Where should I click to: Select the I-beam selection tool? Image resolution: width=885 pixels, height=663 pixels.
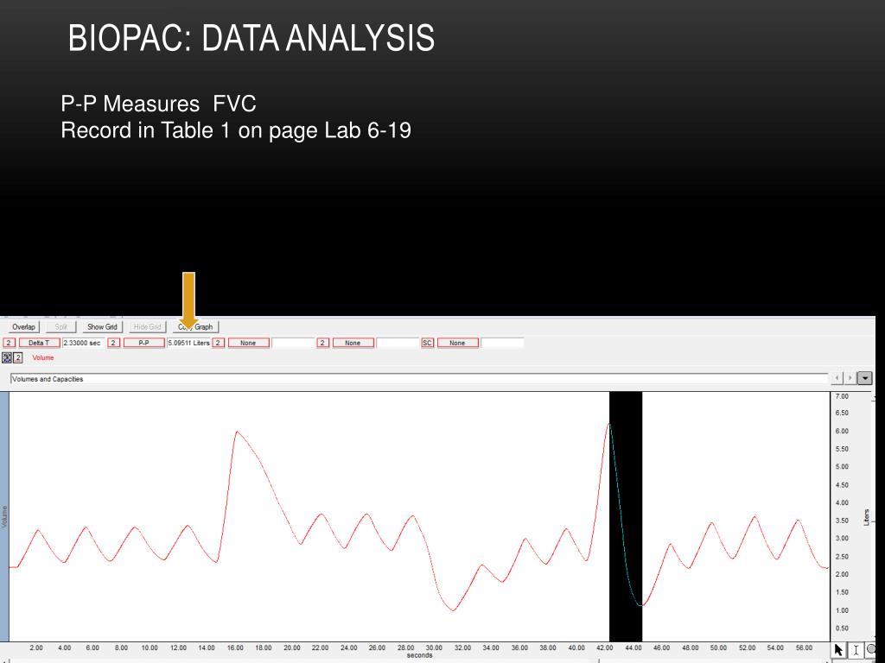coord(855,650)
